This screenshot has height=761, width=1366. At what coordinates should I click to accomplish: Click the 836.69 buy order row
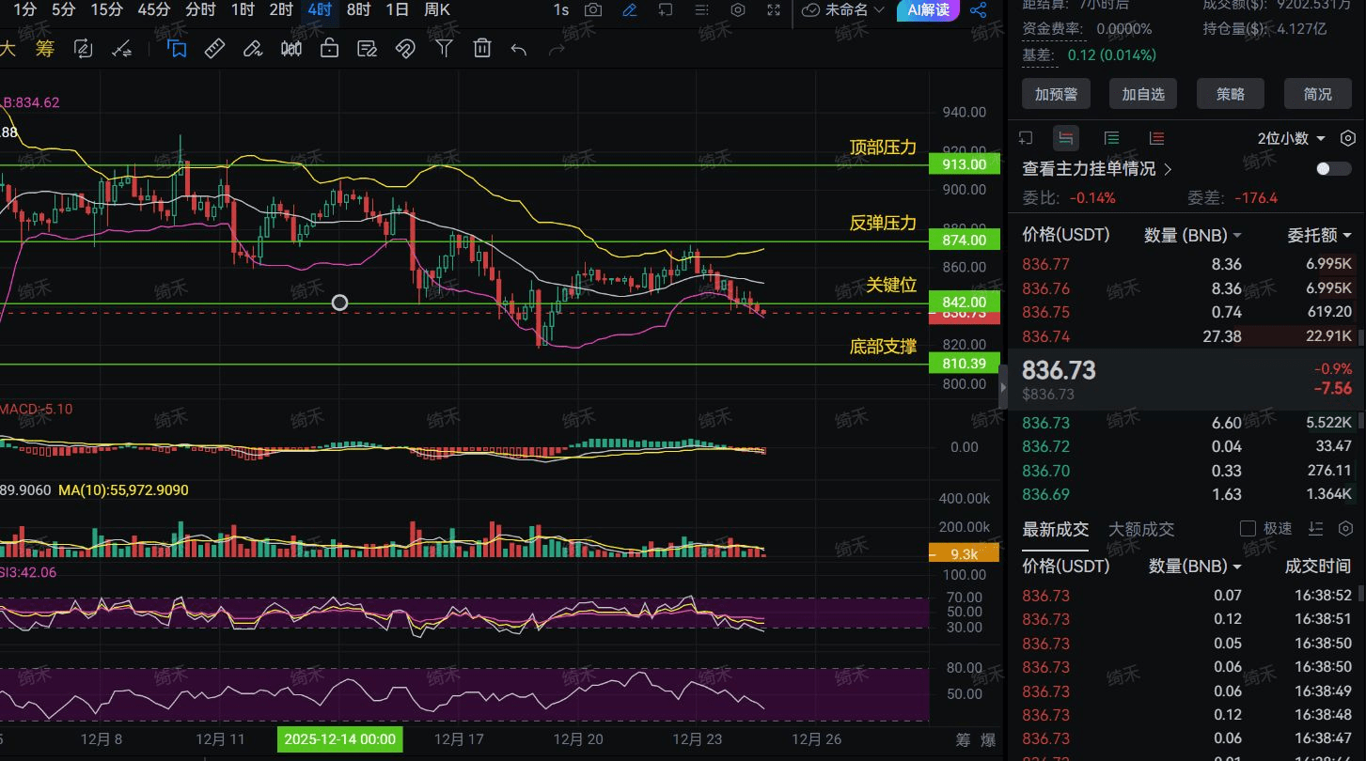[x=1186, y=494]
